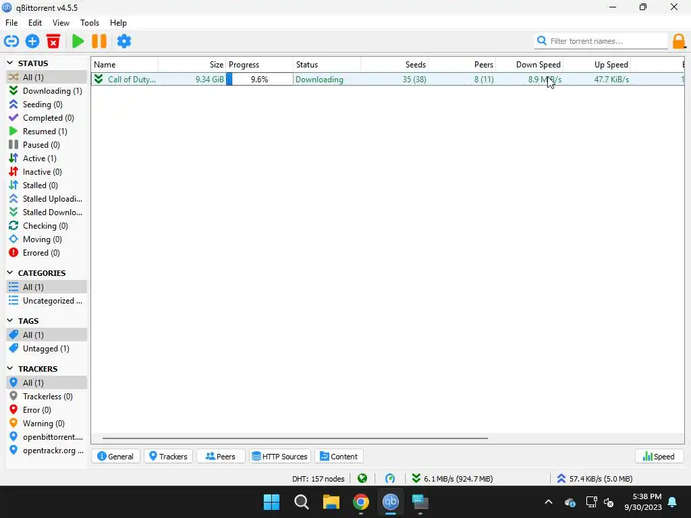Open the Edit menu

35,23
